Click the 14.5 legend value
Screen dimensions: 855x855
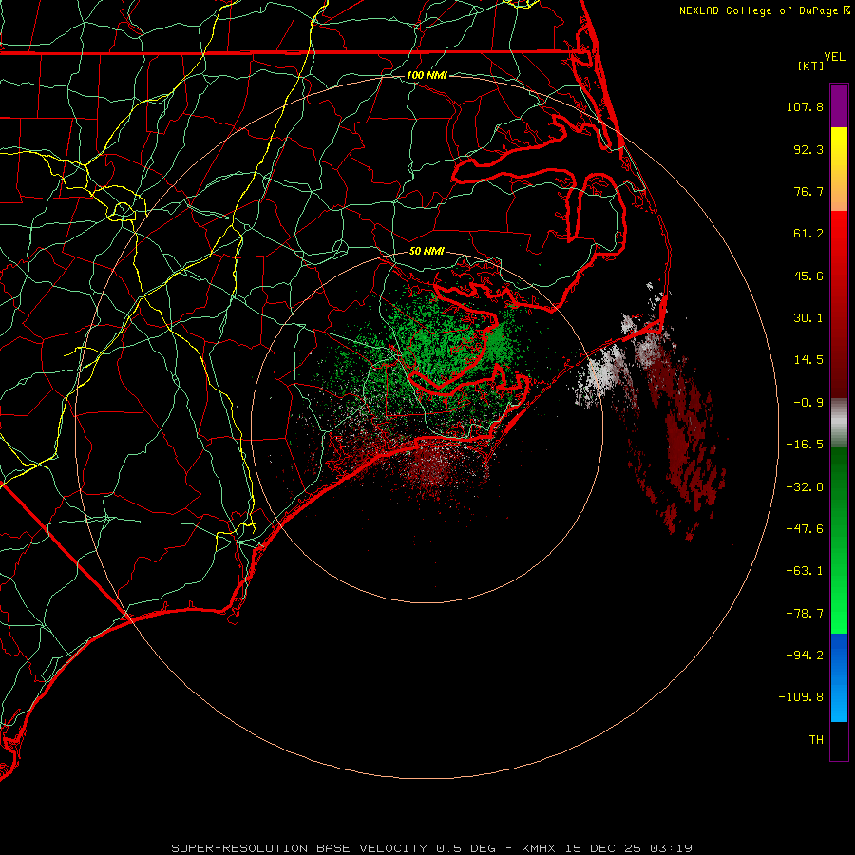(808, 360)
